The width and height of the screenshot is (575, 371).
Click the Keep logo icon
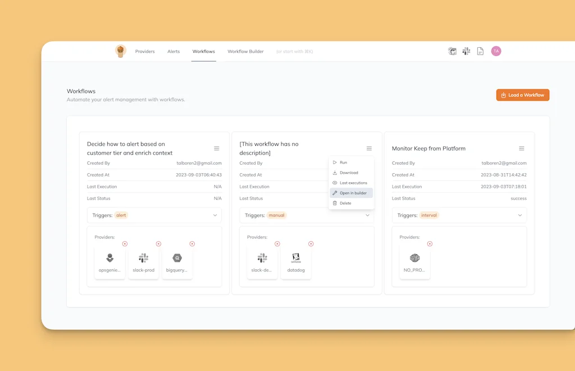121,51
